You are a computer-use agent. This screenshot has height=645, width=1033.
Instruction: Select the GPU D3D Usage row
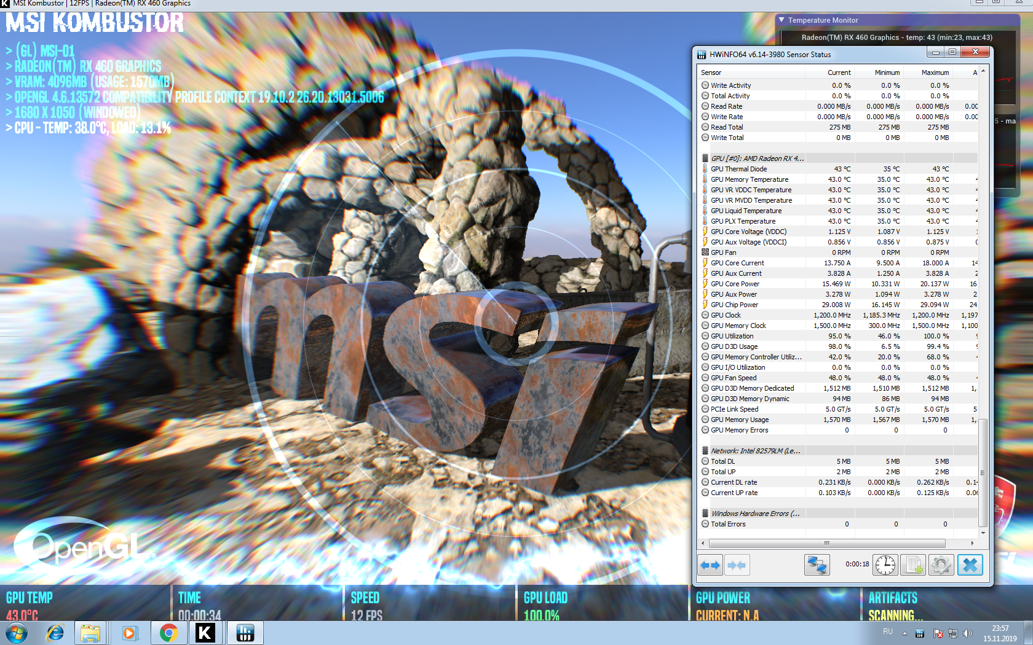[839, 346]
